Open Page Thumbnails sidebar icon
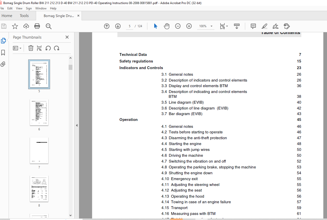Viewport: 327px width, 220px height. point(4,41)
